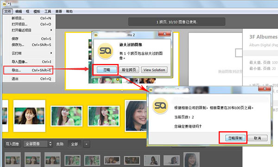Click the SA logo in the page limit dialog
This screenshot has width=278, height=167.
point(160,106)
